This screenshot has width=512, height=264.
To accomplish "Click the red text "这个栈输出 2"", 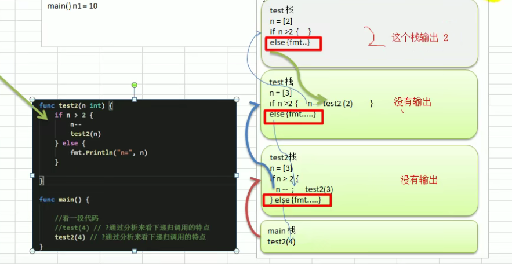I will [x=420, y=38].
